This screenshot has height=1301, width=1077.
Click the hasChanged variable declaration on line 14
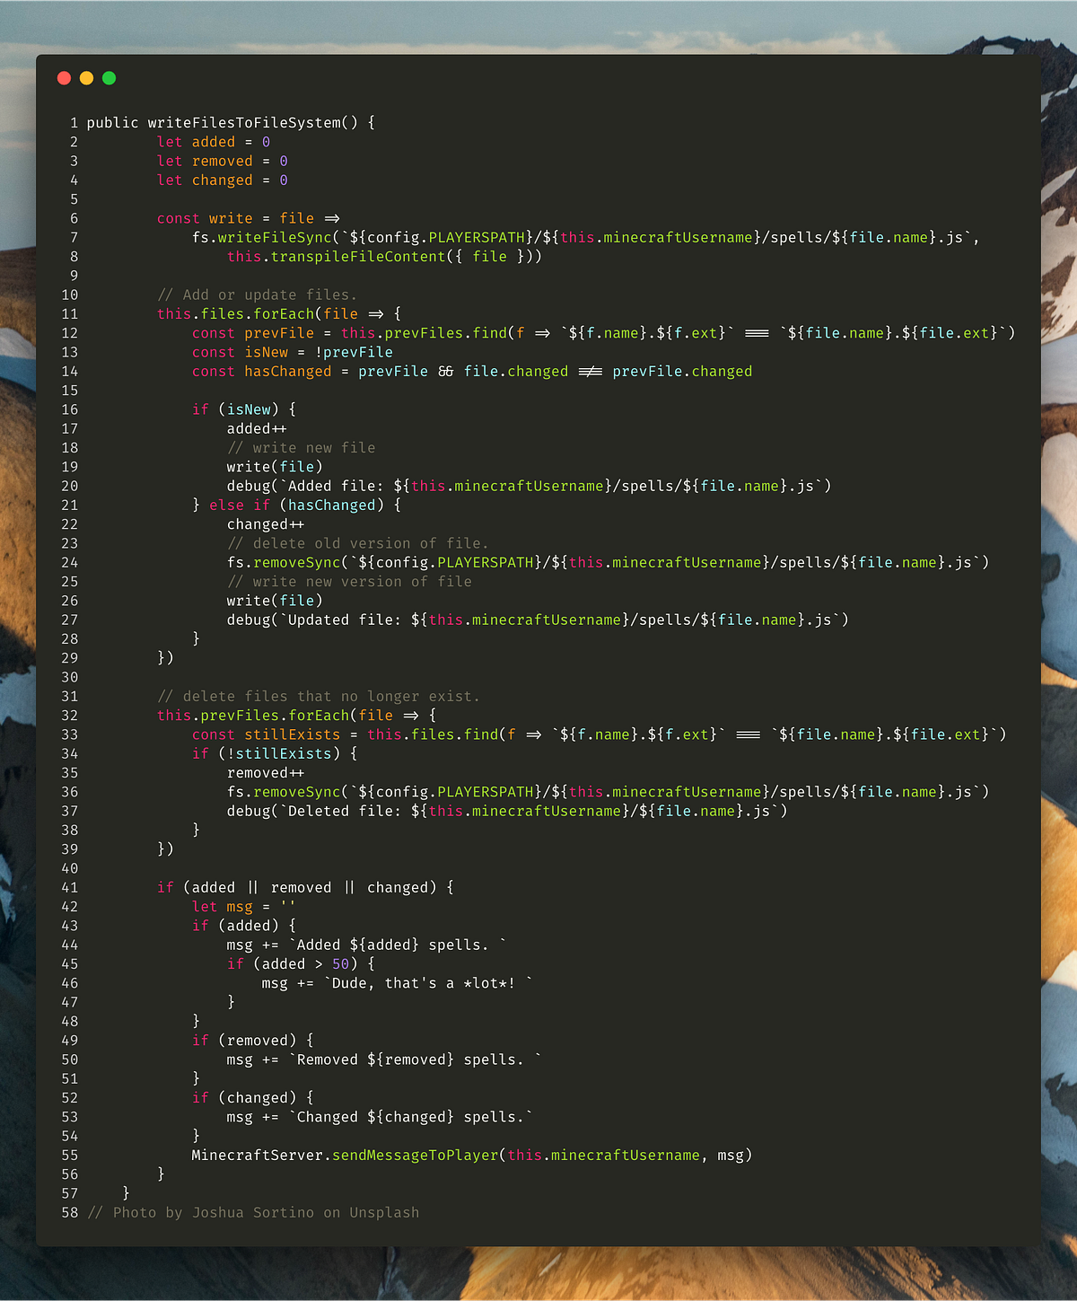tap(287, 371)
